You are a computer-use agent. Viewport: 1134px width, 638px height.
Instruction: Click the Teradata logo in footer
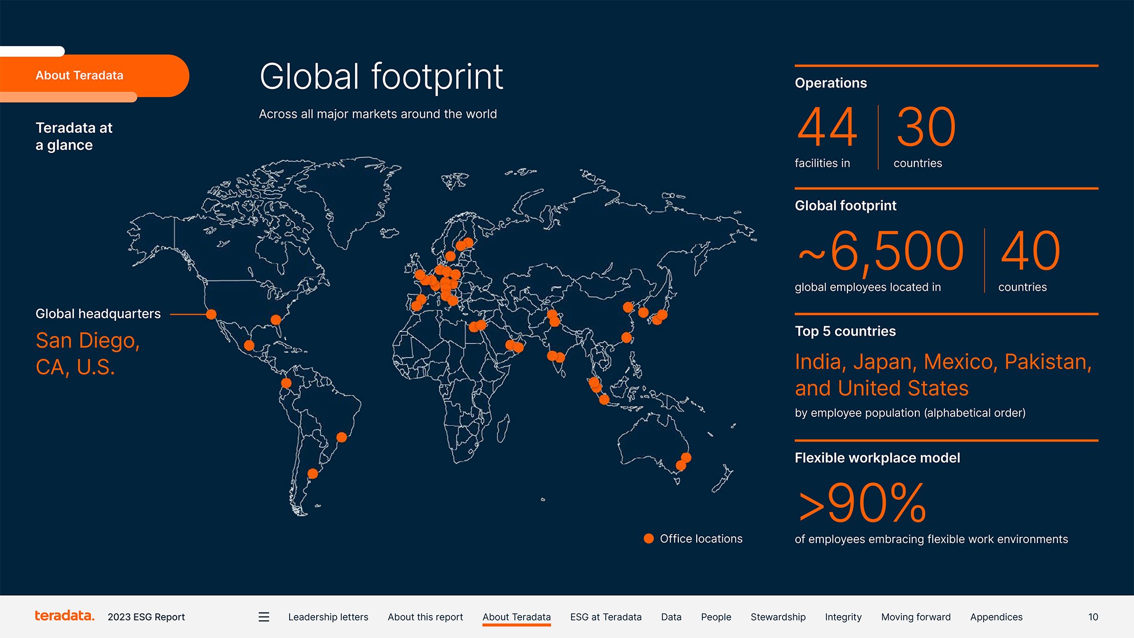pyautogui.click(x=64, y=616)
